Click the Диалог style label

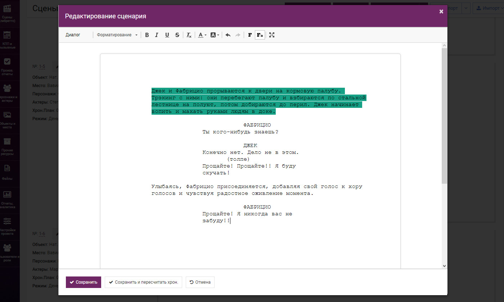pos(73,35)
